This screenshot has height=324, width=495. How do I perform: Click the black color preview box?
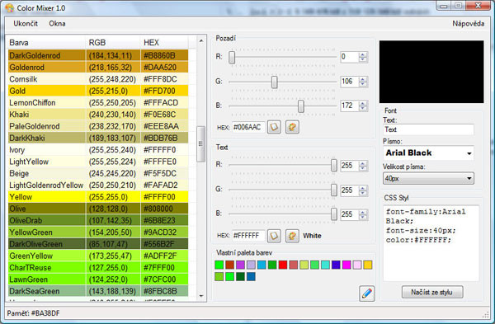[431, 72]
